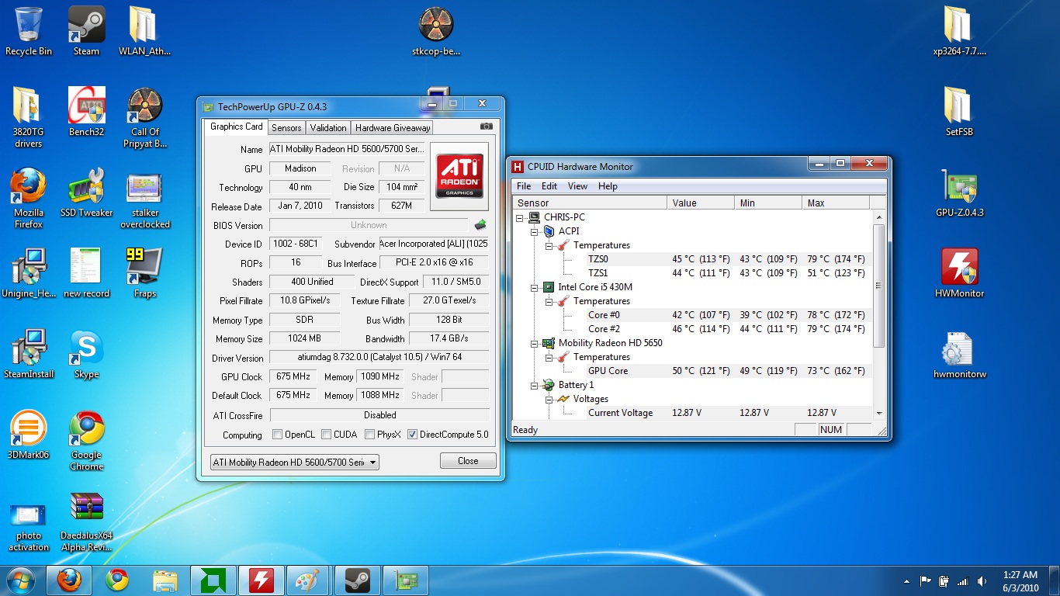The height and width of the screenshot is (596, 1060).
Task: Collapse the Temperatures node under ACPI
Action: 549,245
